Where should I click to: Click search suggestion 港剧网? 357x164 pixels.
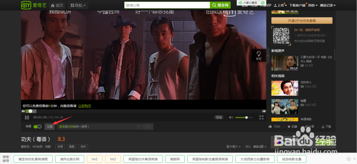(175, 159)
